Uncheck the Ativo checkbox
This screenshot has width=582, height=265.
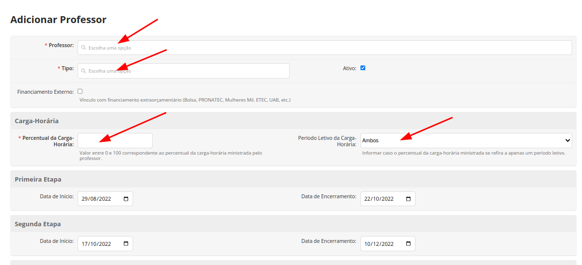[363, 68]
